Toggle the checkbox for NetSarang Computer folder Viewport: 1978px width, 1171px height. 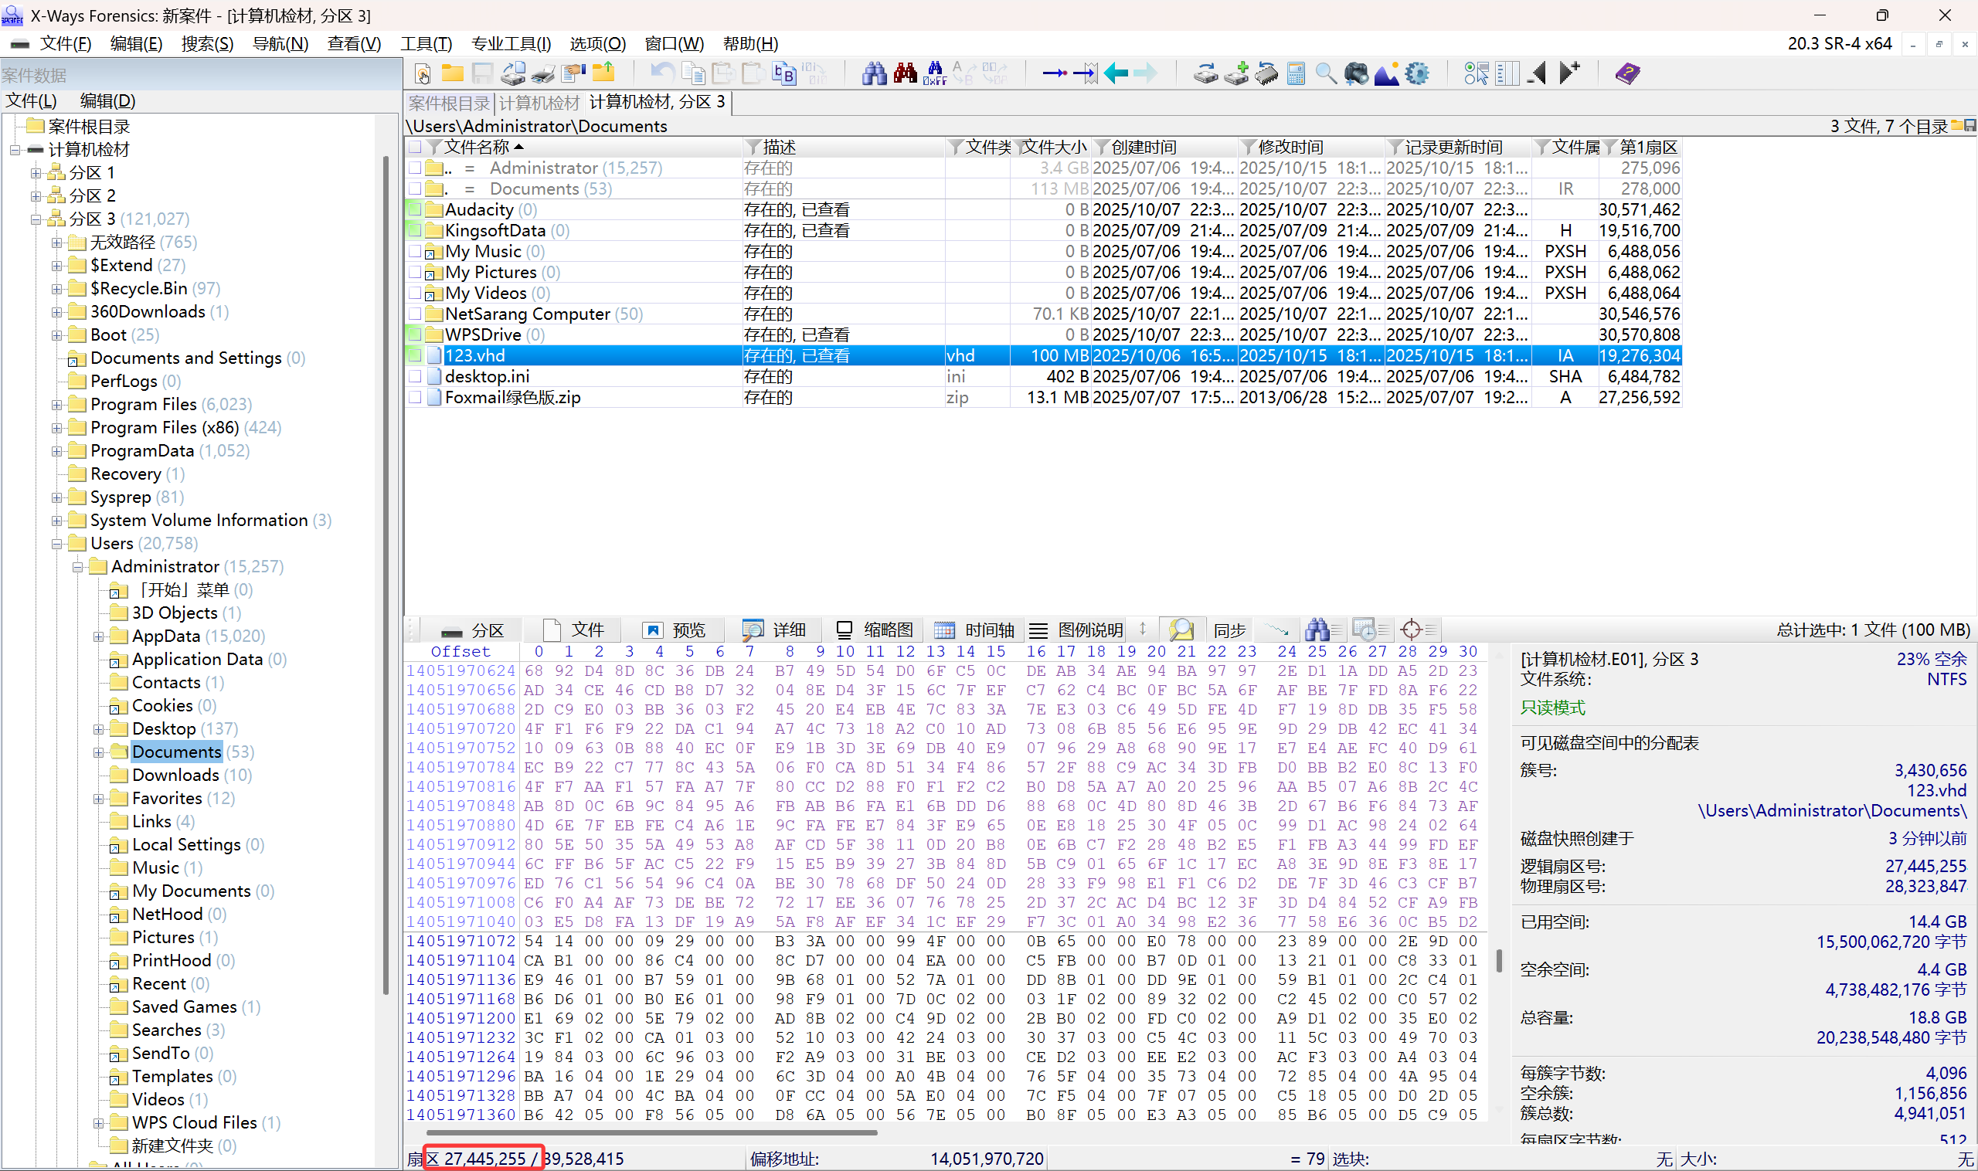tap(415, 314)
